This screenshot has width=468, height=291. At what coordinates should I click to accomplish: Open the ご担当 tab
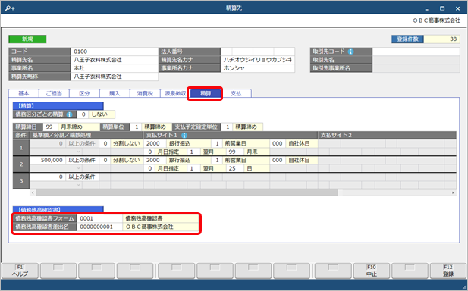54,93
